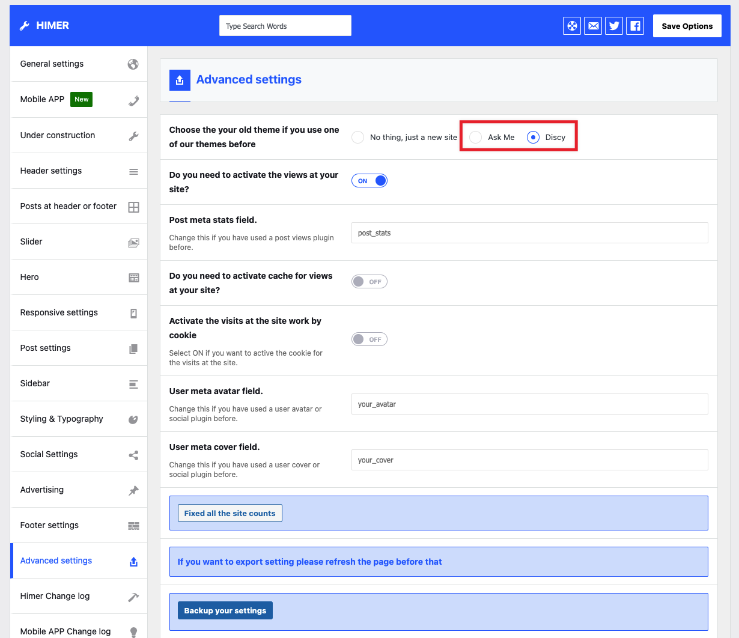Open the Facebook icon in the top bar
Screen dimensions: 739x638
coord(634,25)
